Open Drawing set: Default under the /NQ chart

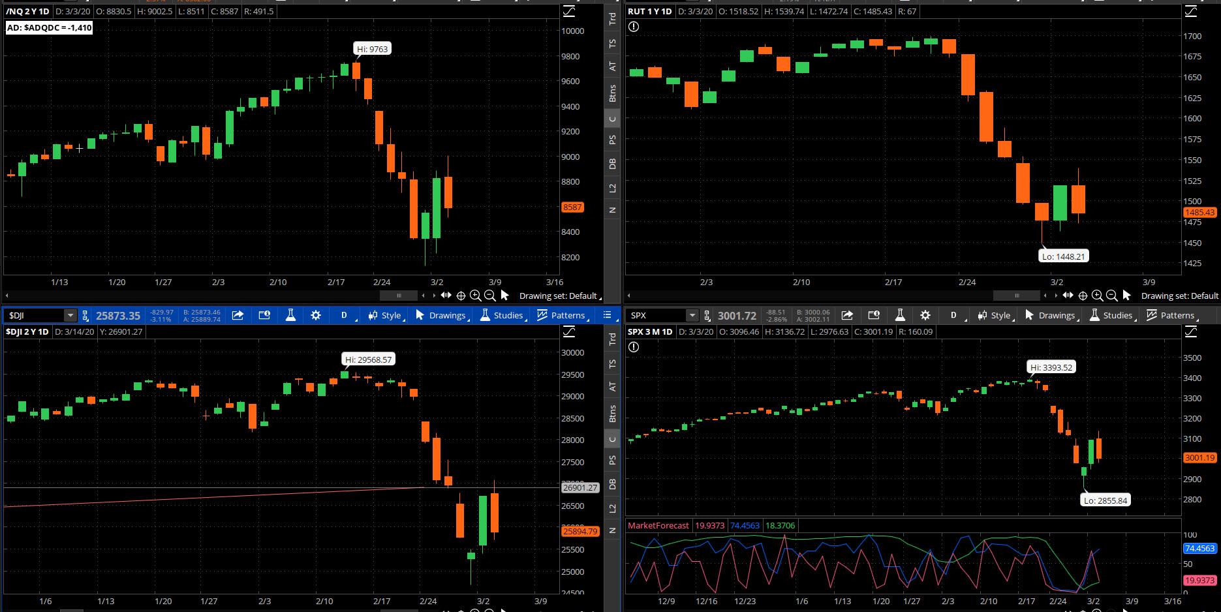tap(560, 296)
